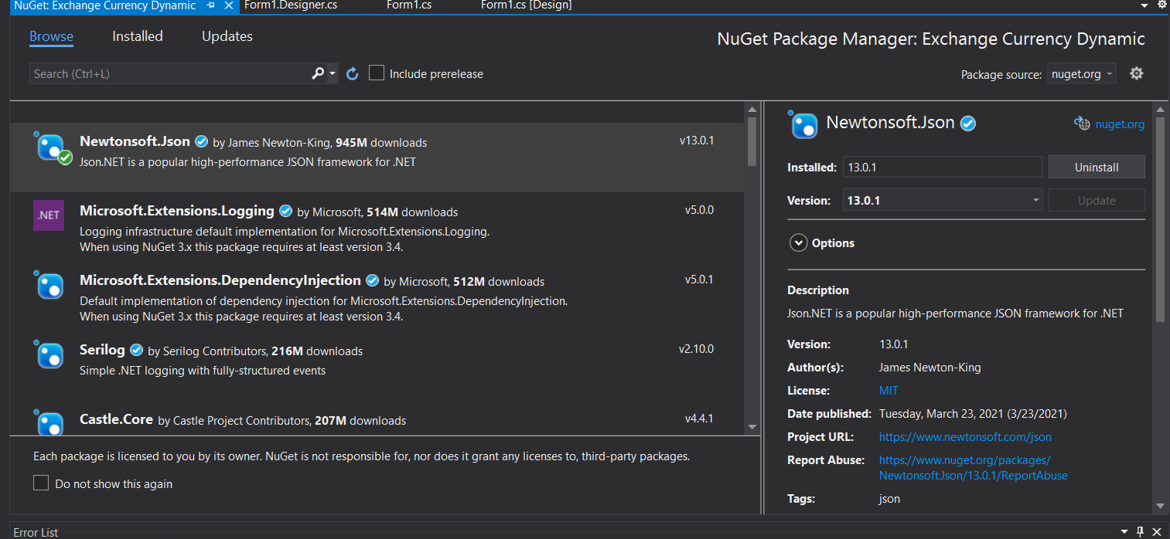The height and width of the screenshot is (539, 1170).
Task: Select the Microsoft.Extensions.Logging package row
Action: (x=377, y=227)
